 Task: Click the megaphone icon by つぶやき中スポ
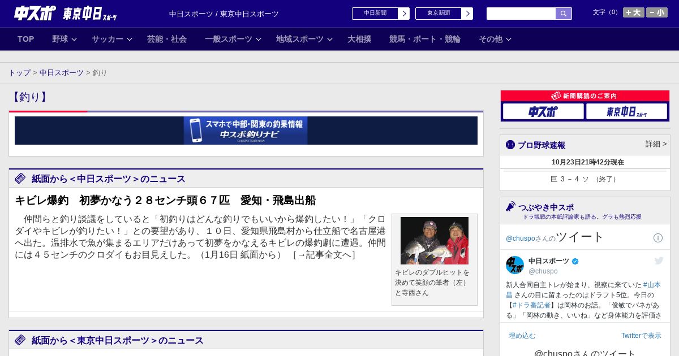pos(511,207)
